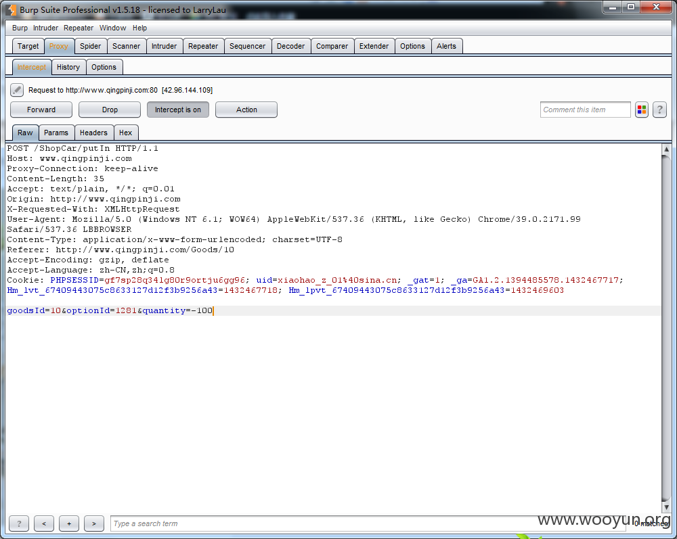Image resolution: width=677 pixels, height=539 pixels.
Task: Click the help question mark near comment box
Action: [659, 110]
